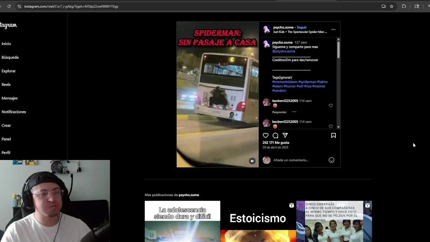Open the #momentolatam hashtag
The image size is (430, 242).
pos(285,82)
